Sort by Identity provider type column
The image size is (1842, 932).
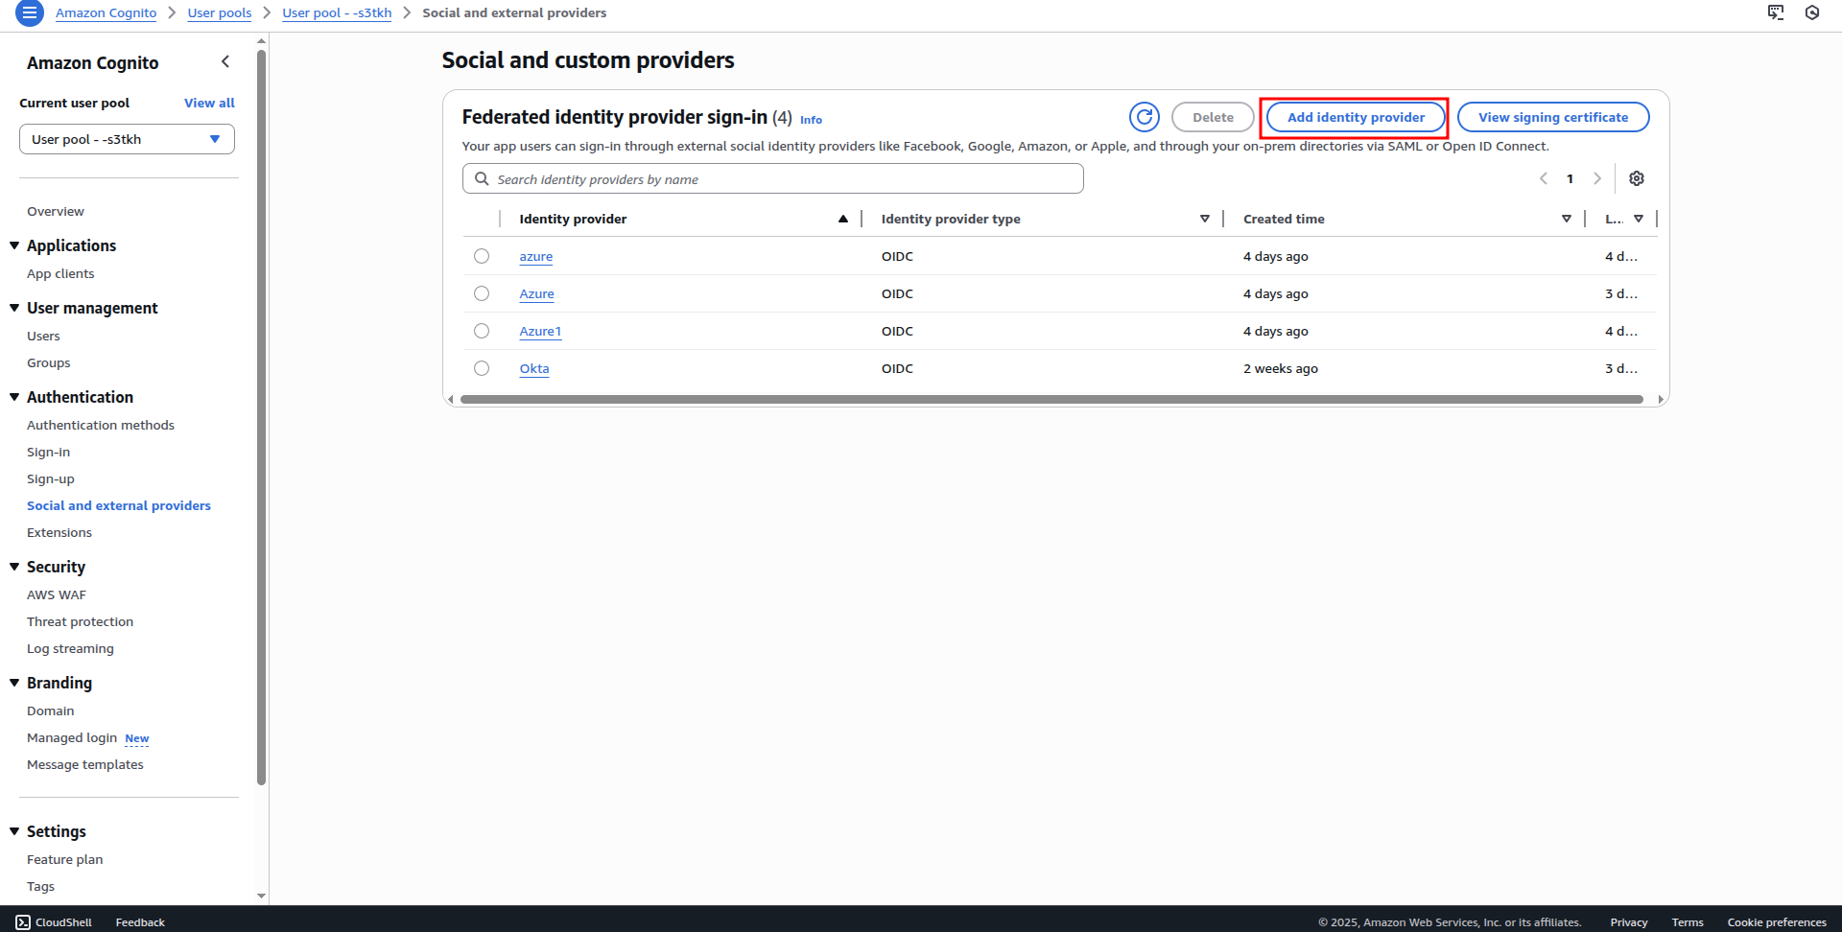pos(1205,219)
